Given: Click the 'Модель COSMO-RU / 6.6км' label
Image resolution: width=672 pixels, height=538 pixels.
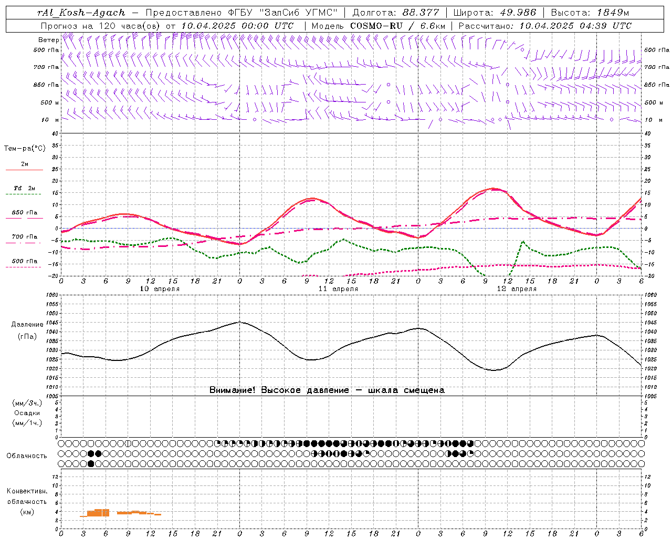Looking at the screenshot, I should (378, 26).
